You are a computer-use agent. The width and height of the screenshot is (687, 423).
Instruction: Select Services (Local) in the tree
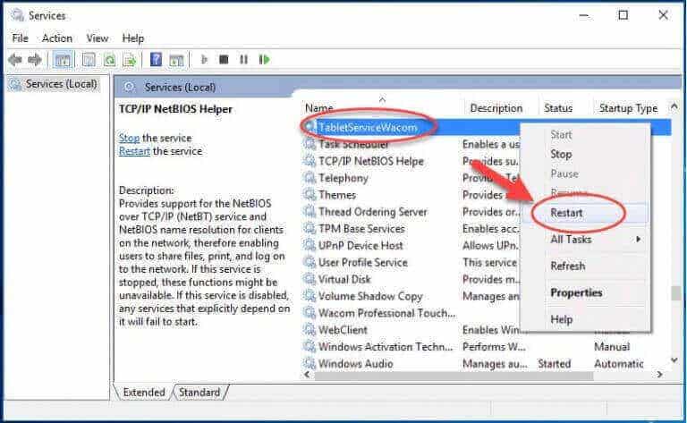click(61, 84)
